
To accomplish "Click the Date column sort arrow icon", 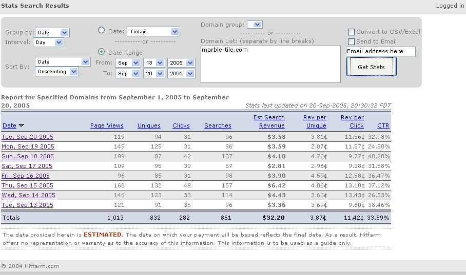I will pyautogui.click(x=22, y=125).
